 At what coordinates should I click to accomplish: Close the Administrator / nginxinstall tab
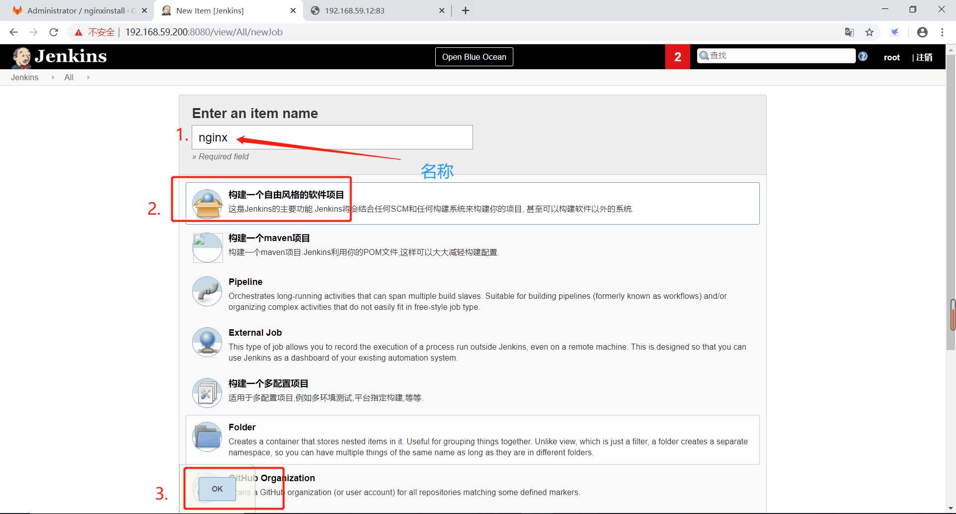point(144,10)
